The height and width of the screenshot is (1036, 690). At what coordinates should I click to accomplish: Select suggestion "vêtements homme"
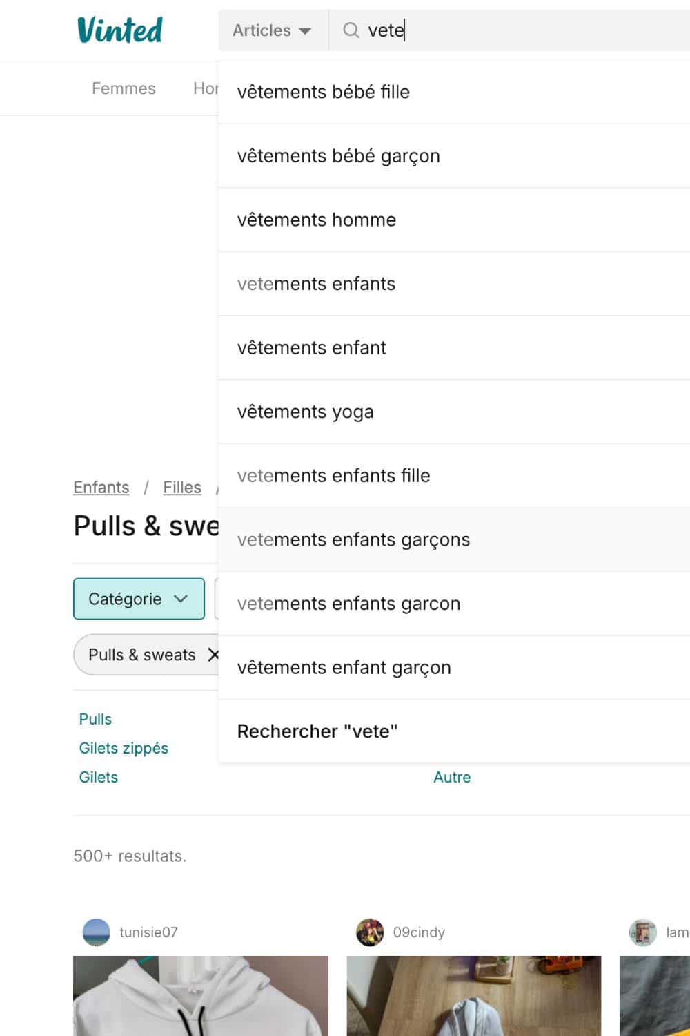click(x=317, y=220)
